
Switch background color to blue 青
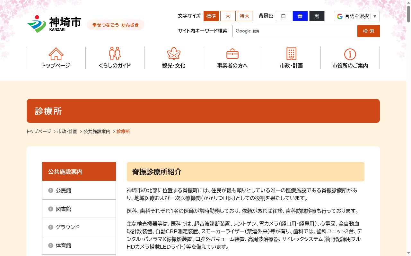click(300, 16)
